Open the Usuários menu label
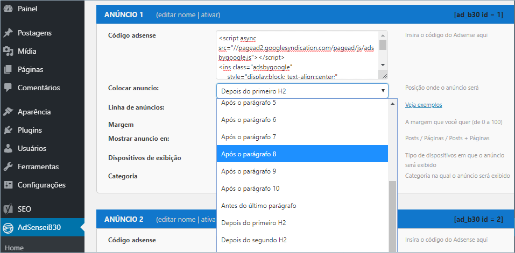515x253 pixels. coord(32,148)
